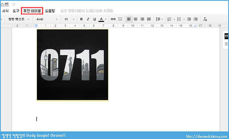Viewport: 229px width, 139px height.
Task: Open the 퓨전 테이블 menu
Action: click(x=32, y=11)
